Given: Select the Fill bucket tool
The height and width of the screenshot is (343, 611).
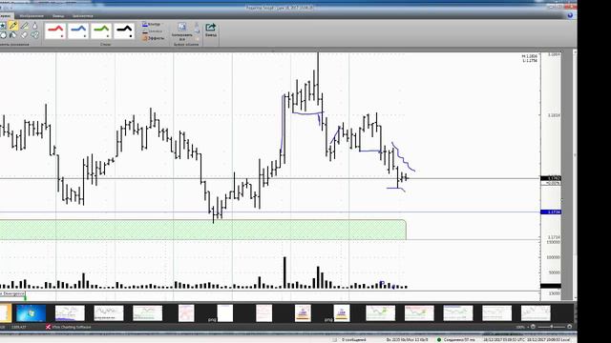Looking at the screenshot, I should 13,35.
